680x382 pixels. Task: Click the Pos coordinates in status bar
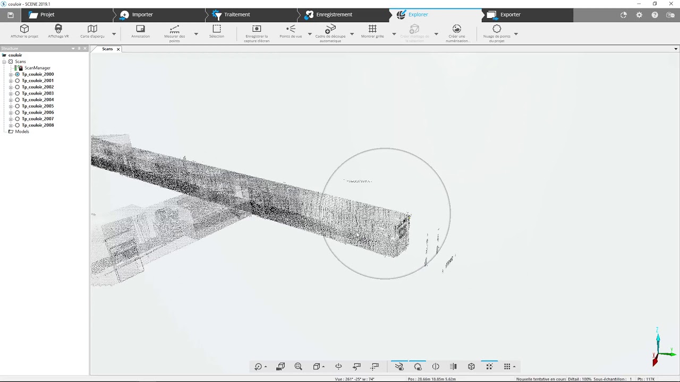(432, 379)
